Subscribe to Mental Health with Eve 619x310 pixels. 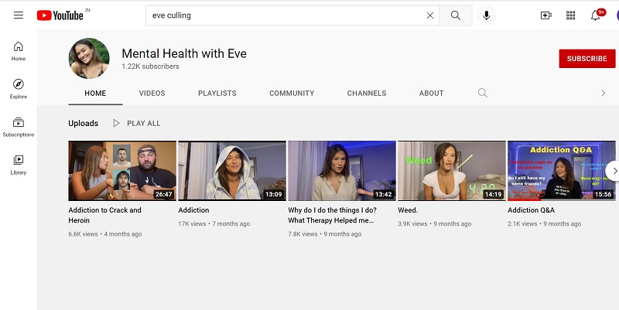pos(587,59)
